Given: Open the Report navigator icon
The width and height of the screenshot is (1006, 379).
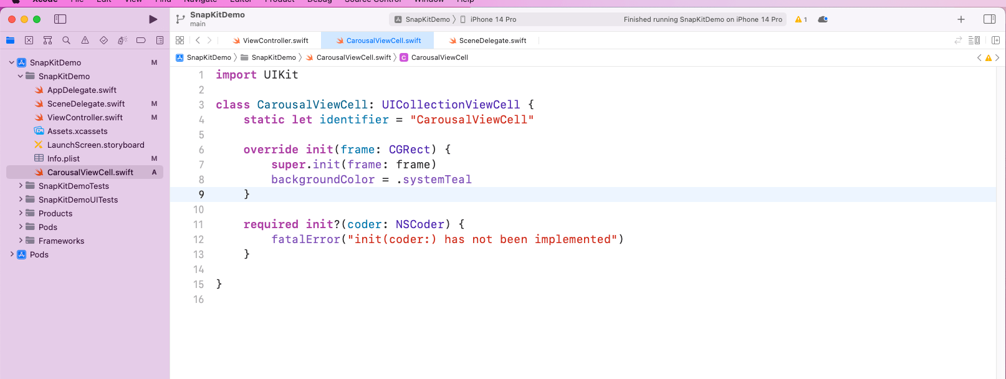Looking at the screenshot, I should [x=160, y=41].
